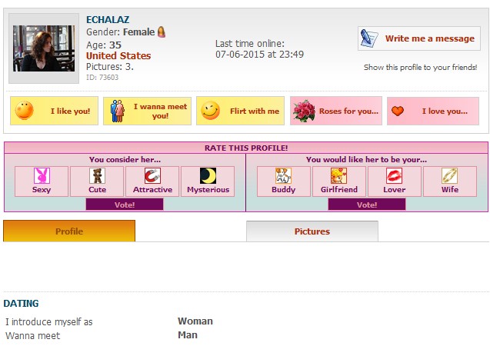Select the magnet Attractive icon
Screen dimensions: 490x356
click(x=152, y=175)
